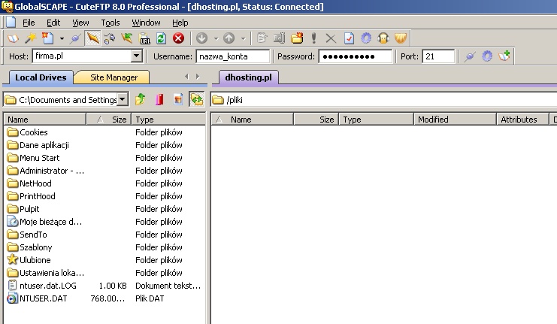
Task: Click the New document icon in toolbar
Action: (x=47, y=38)
